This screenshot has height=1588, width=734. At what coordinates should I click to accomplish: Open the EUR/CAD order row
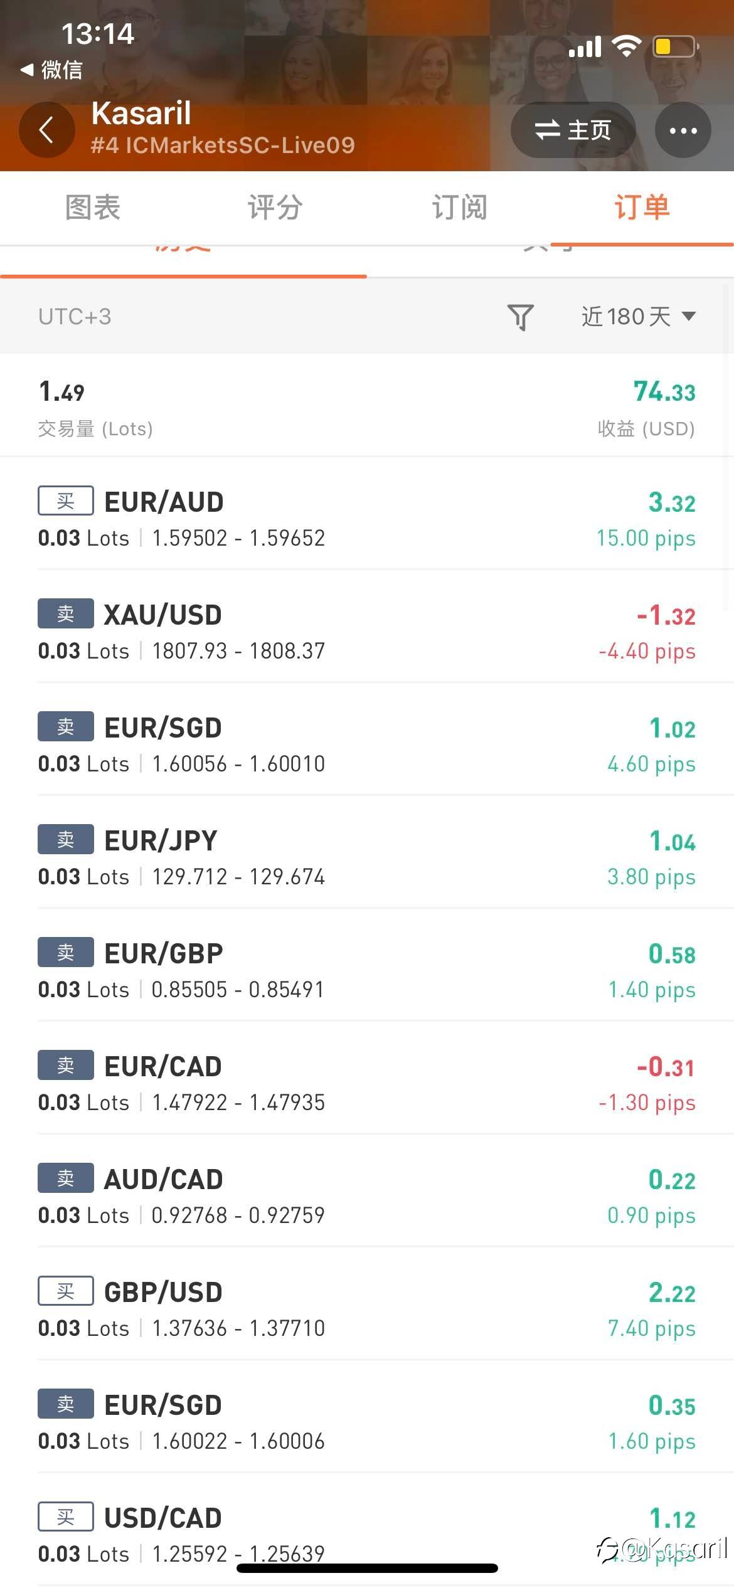(367, 1083)
